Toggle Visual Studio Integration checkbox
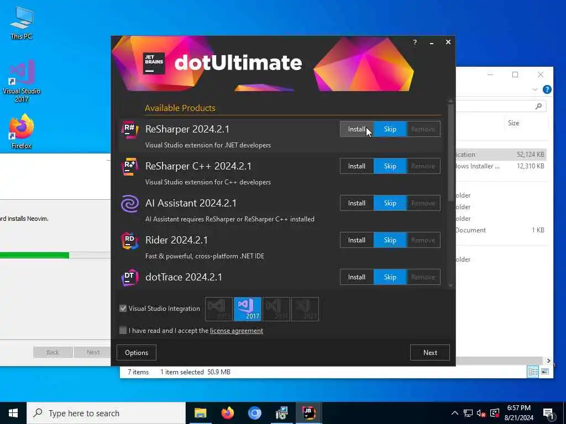This screenshot has width=566, height=424. click(123, 308)
